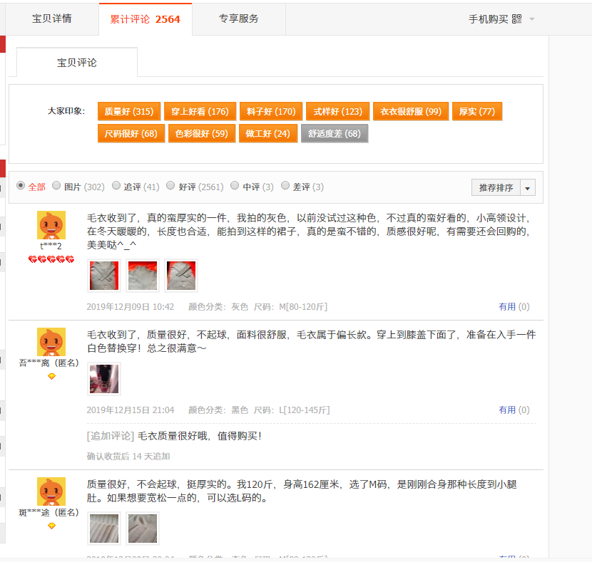Screen dimensions: 592x562
Task: Click the avatar of reviewer t***2
Action: click(51, 225)
